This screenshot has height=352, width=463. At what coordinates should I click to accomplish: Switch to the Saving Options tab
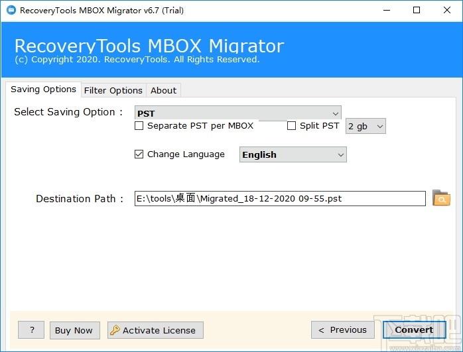[43, 89]
